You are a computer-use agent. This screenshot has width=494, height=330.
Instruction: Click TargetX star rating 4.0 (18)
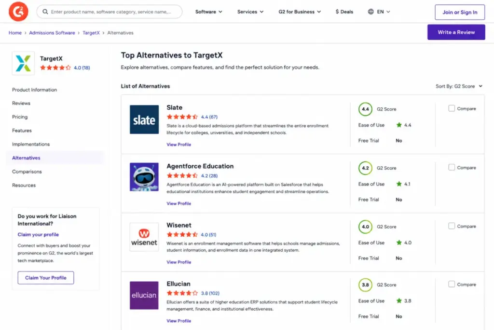coord(65,68)
